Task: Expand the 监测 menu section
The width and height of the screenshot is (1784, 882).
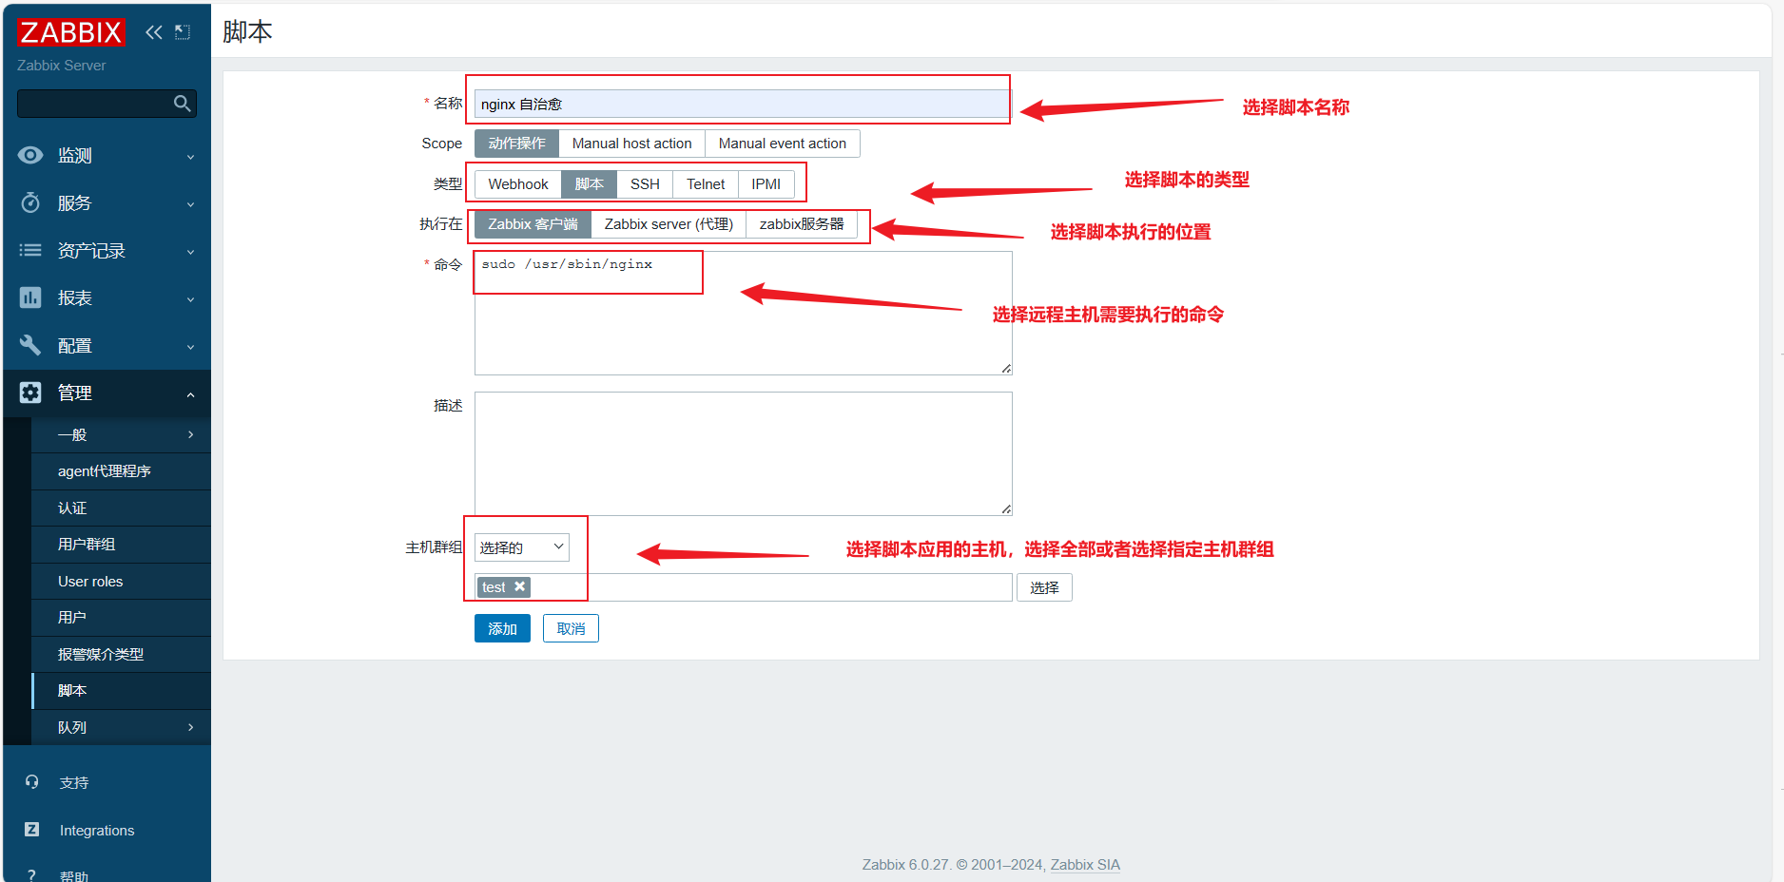Action: tap(107, 156)
